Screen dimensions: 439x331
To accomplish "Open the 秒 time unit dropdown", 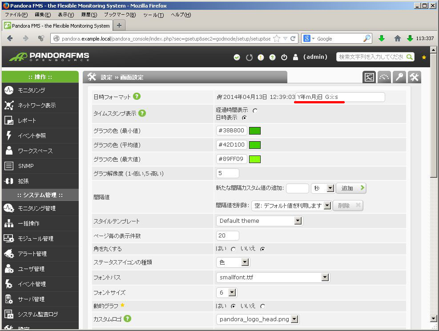I will [x=322, y=188].
